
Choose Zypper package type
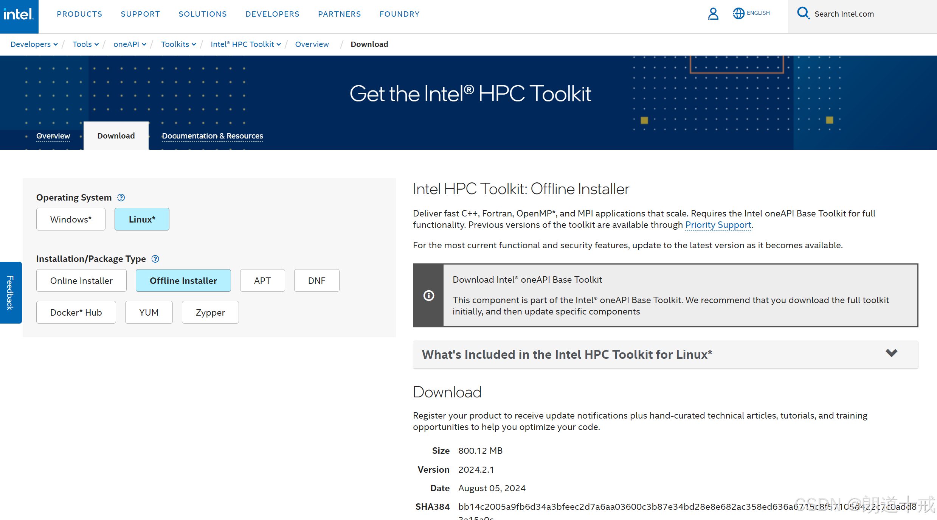point(210,312)
